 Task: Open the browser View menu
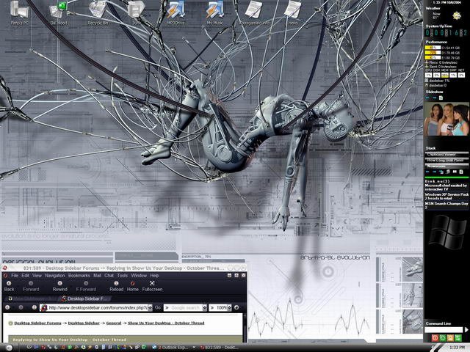pyautogui.click(x=37, y=276)
